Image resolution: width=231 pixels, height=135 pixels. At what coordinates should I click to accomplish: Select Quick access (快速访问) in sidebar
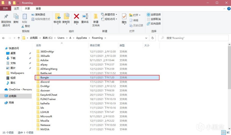[12, 48]
